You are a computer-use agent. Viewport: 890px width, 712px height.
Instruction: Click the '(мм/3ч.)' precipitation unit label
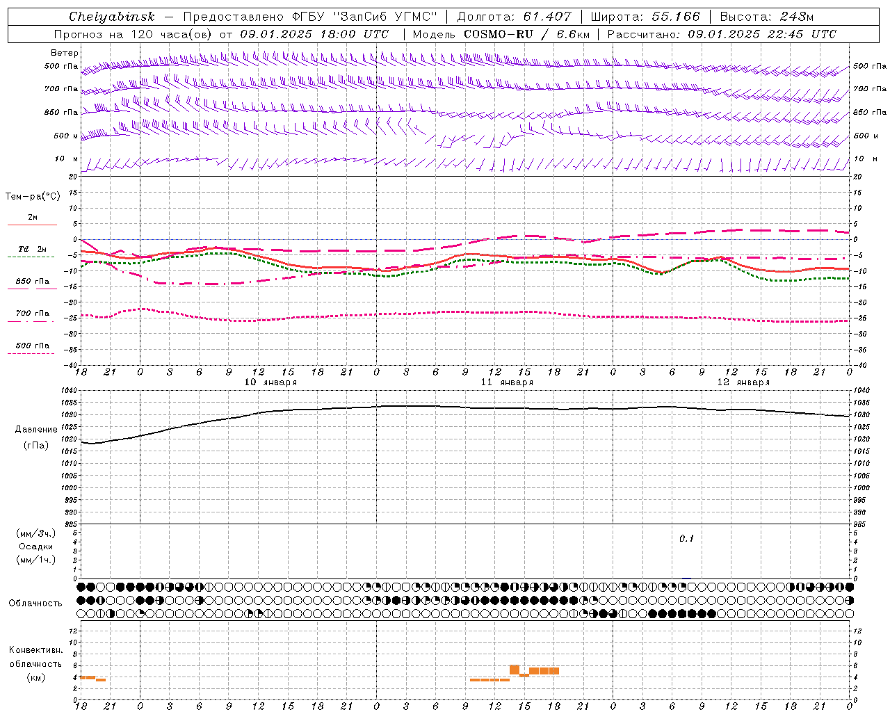tap(36, 534)
